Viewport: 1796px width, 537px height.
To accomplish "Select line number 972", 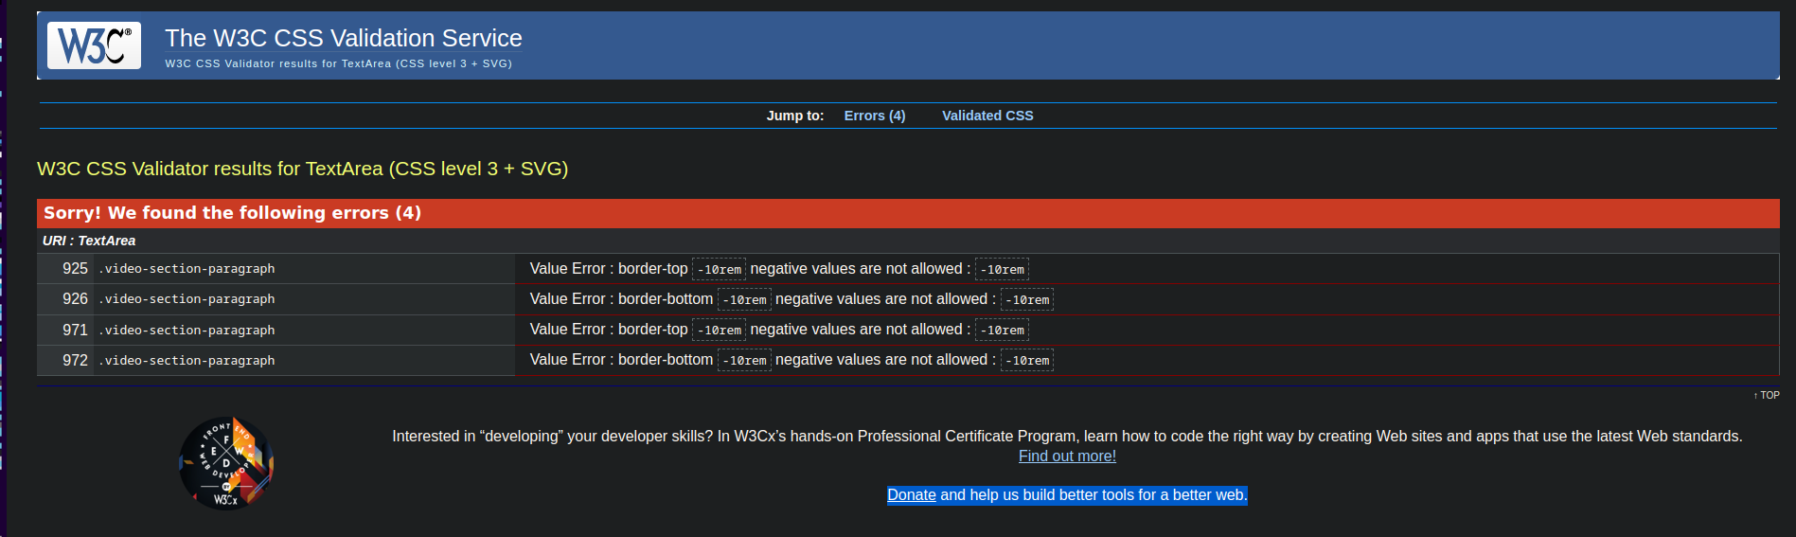I will click(75, 360).
